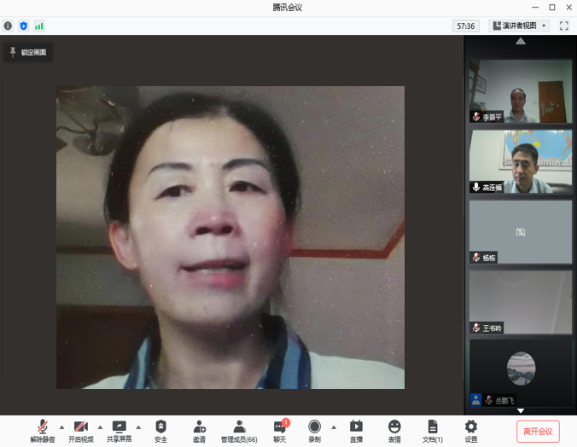
Task: Turn on camera with 开启视频
Action: [x=80, y=427]
